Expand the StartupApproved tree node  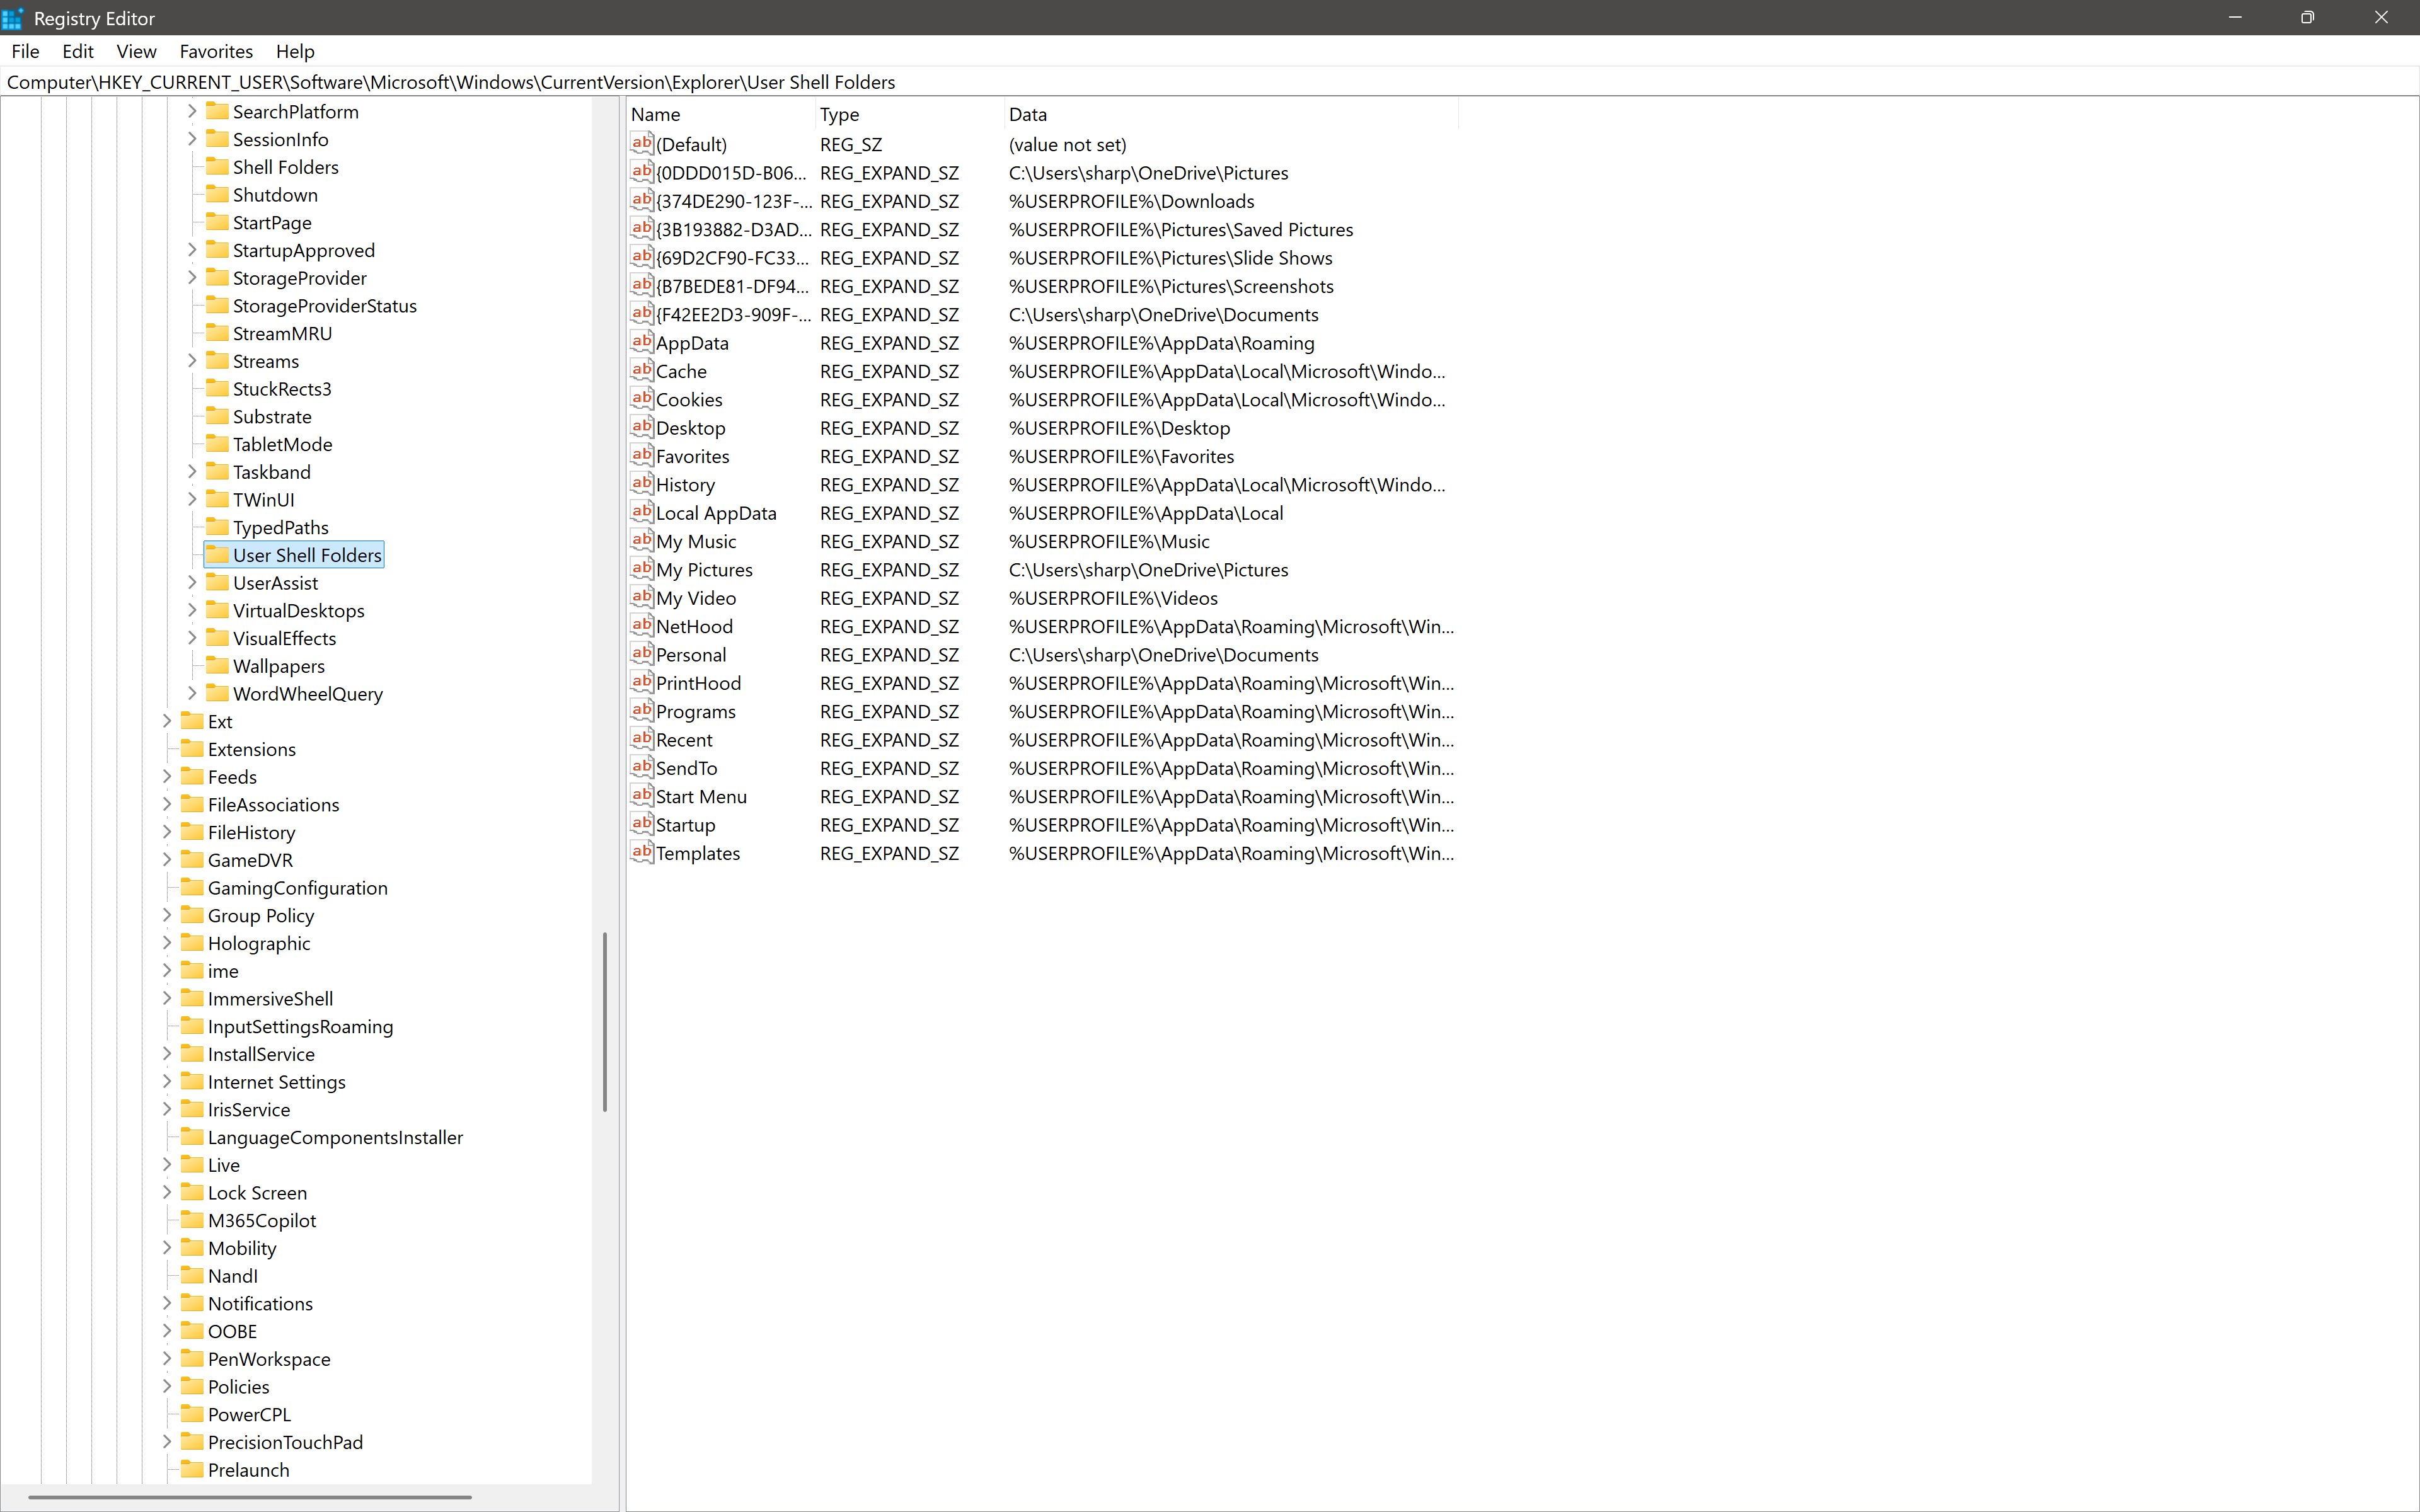point(192,249)
